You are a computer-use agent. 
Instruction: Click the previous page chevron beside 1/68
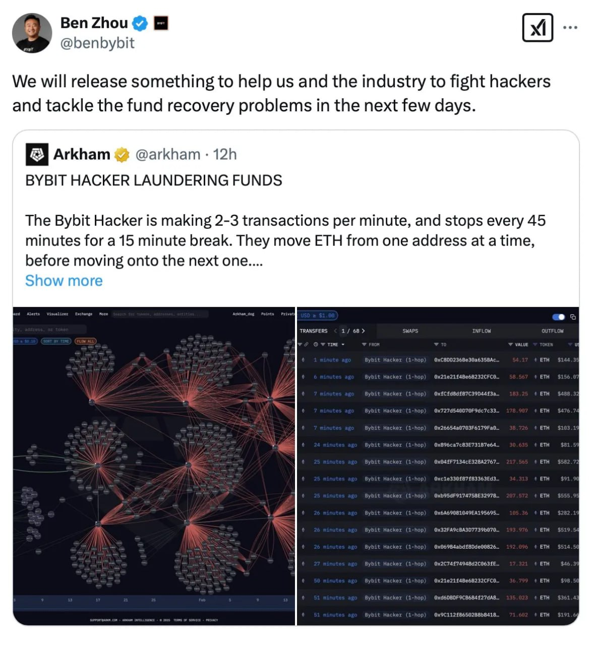(x=335, y=331)
